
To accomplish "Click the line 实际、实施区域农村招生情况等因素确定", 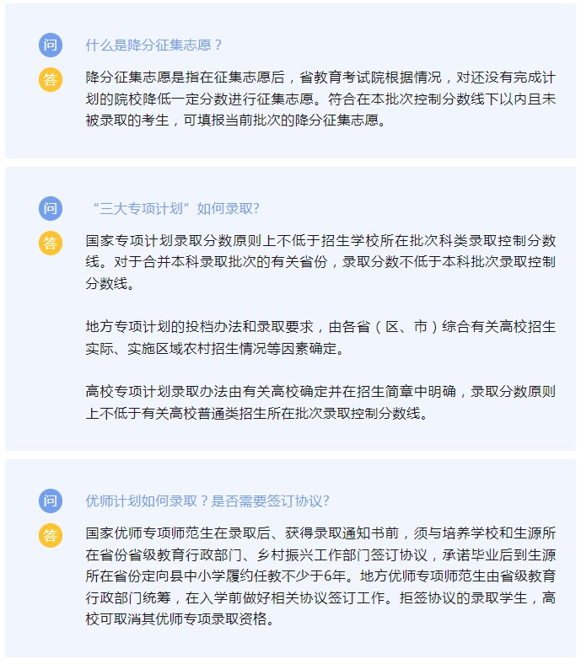I will coord(215,349).
